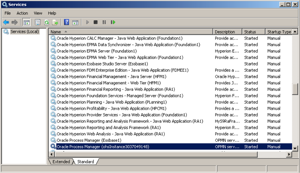Switch to the Extended tab
This screenshot has height=173, width=300.
(61, 162)
